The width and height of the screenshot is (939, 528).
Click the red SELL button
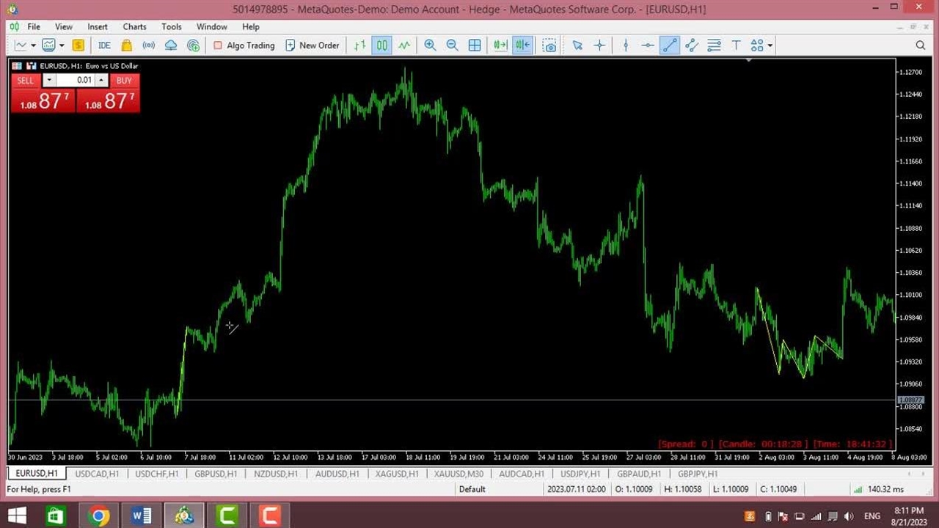pos(25,81)
